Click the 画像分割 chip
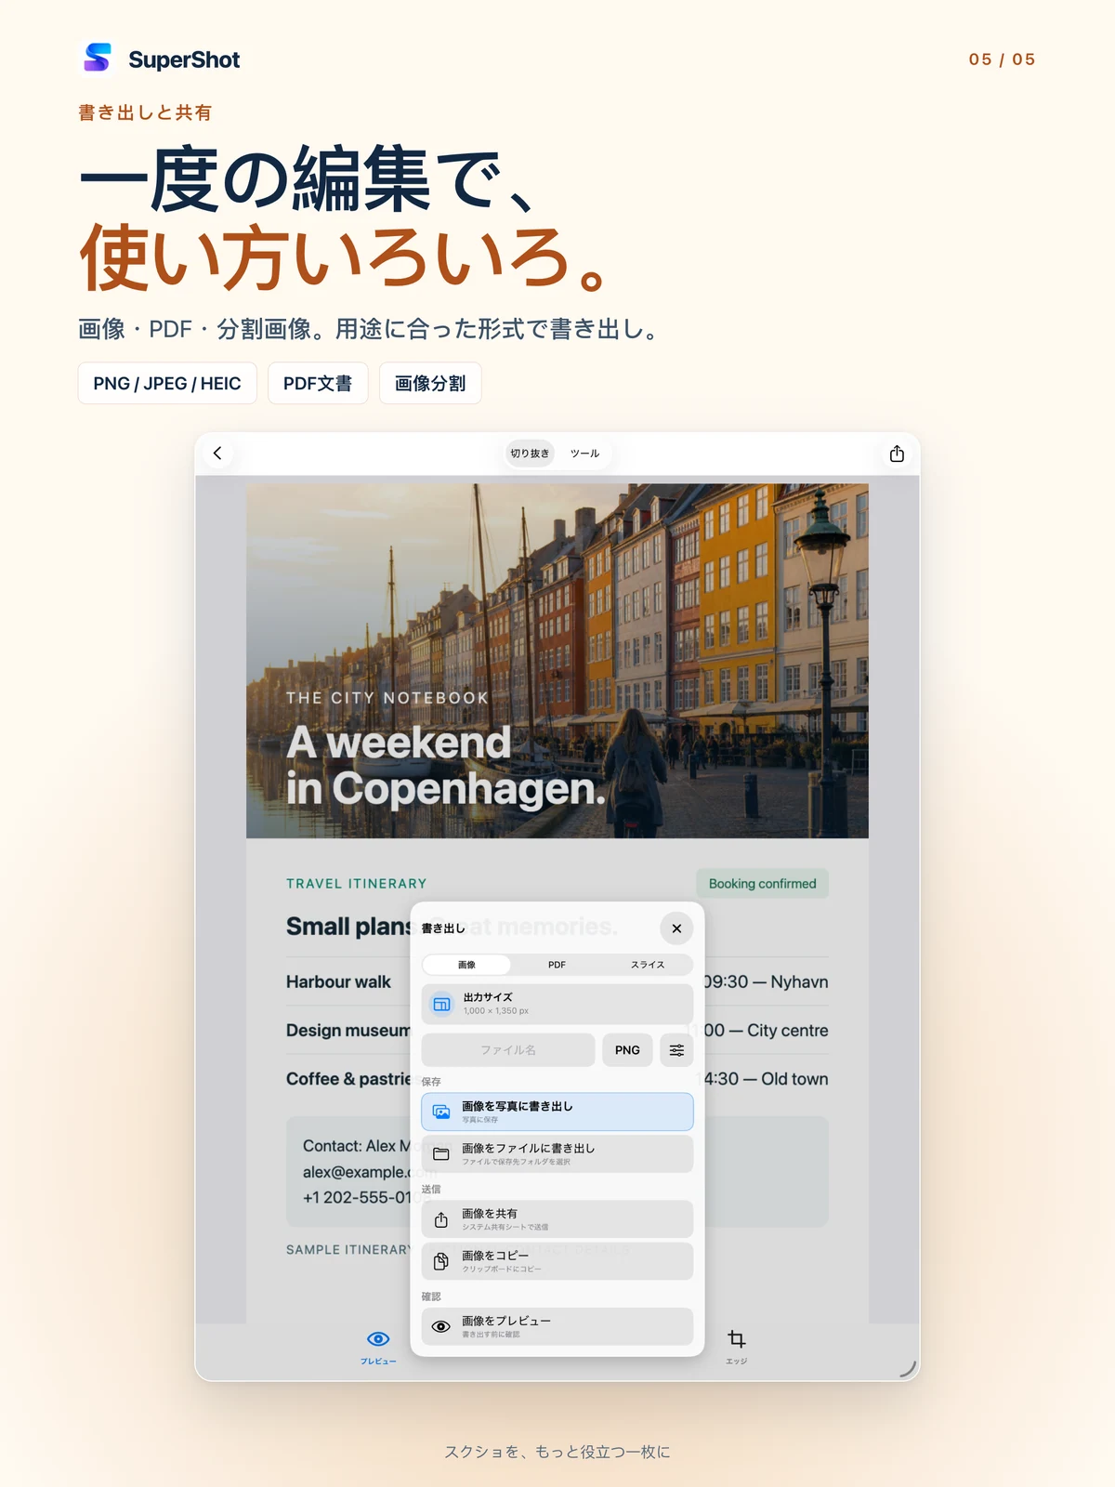The height and width of the screenshot is (1487, 1115). coord(430,383)
